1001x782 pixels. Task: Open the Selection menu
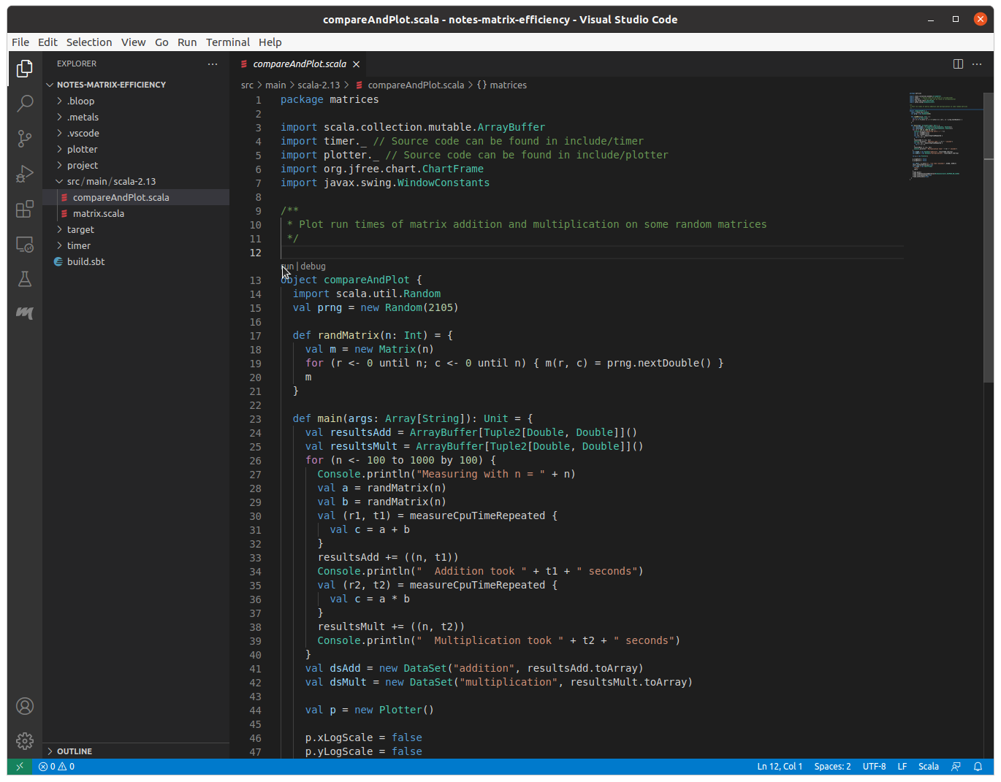(x=89, y=42)
